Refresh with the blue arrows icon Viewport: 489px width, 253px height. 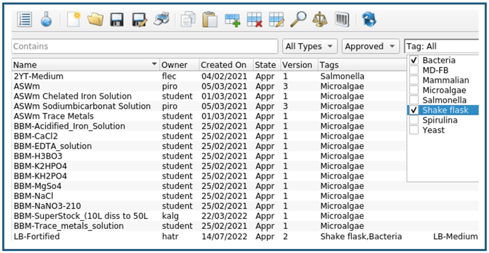point(369,20)
